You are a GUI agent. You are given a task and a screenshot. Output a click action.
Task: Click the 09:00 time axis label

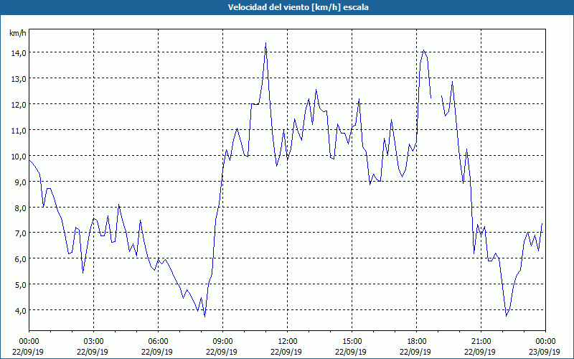point(222,342)
